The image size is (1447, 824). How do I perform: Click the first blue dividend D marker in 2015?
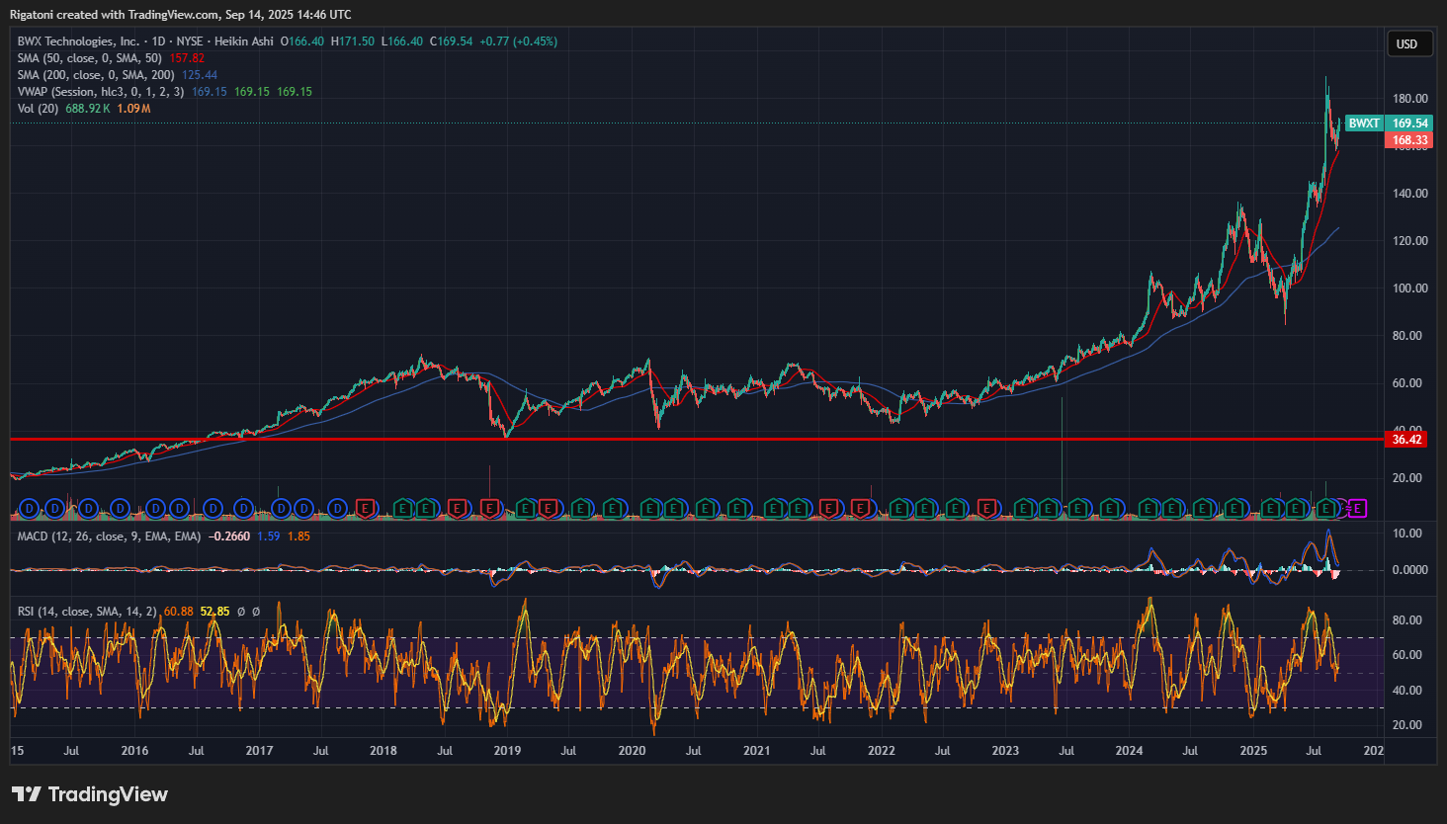point(29,508)
